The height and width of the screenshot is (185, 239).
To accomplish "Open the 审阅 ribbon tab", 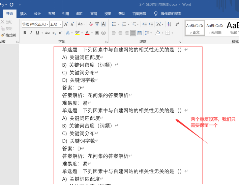I will coord(94,14).
